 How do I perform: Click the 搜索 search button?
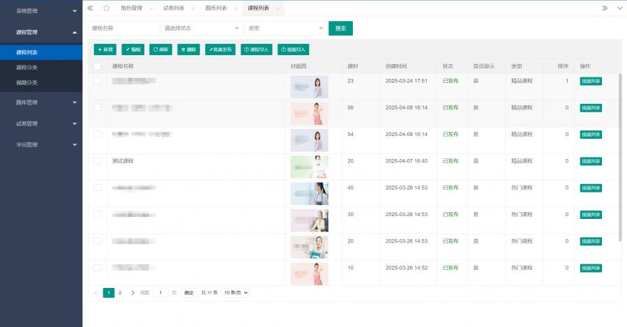[340, 28]
